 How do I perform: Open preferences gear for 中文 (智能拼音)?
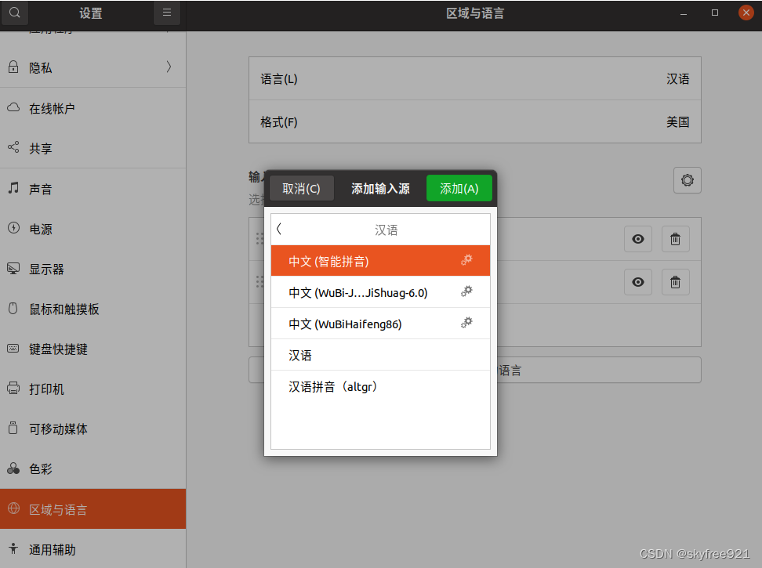point(466,260)
